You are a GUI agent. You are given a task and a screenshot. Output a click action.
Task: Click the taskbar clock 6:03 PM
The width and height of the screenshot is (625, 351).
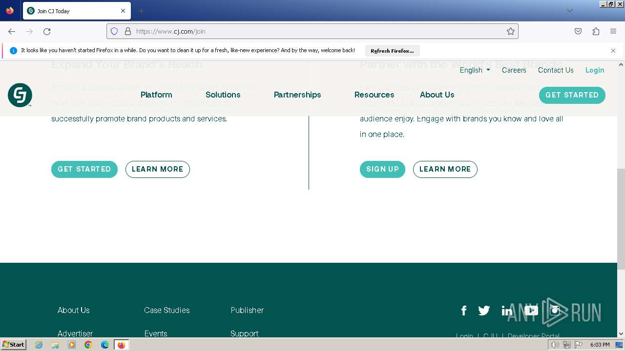point(600,345)
